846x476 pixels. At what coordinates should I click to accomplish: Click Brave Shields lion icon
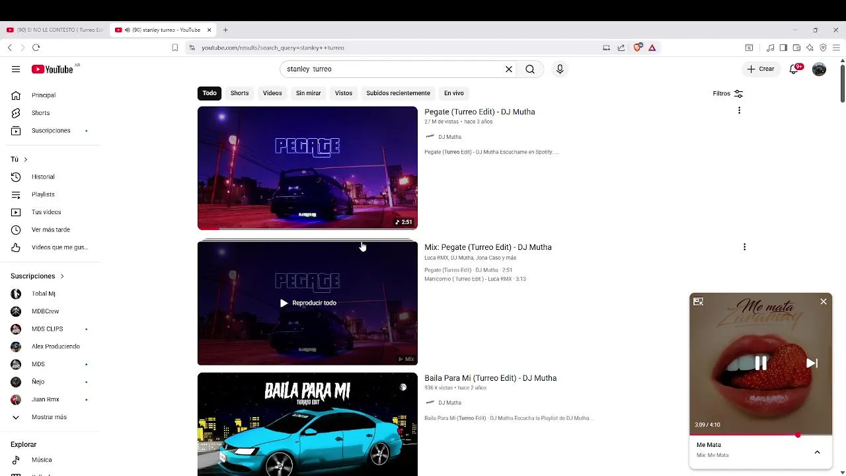(638, 48)
